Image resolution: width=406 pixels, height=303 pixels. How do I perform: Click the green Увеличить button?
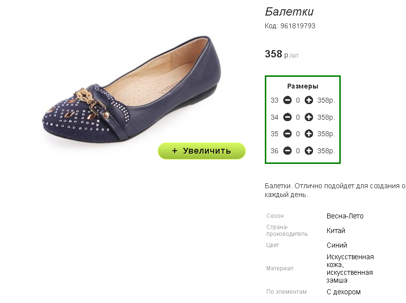[x=202, y=151]
